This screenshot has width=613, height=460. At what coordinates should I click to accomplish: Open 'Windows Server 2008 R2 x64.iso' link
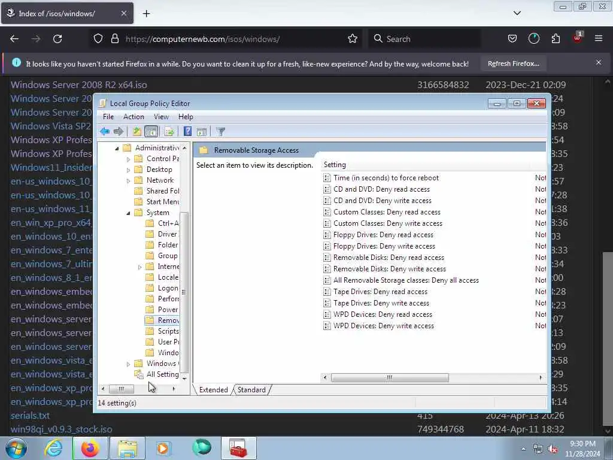tap(78, 85)
